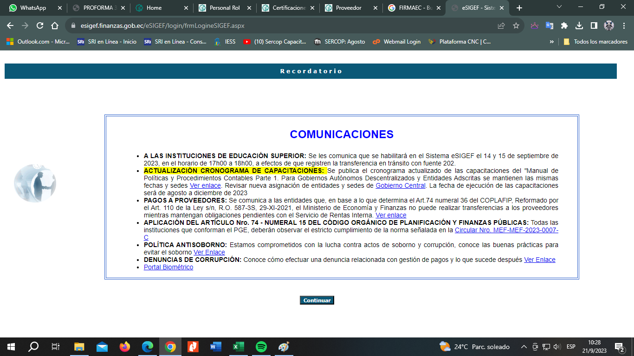Switch to the WhatsApp tab
This screenshot has width=634, height=356.
coord(32,8)
